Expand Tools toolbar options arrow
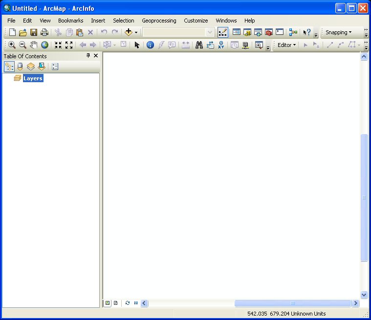 click(268, 48)
